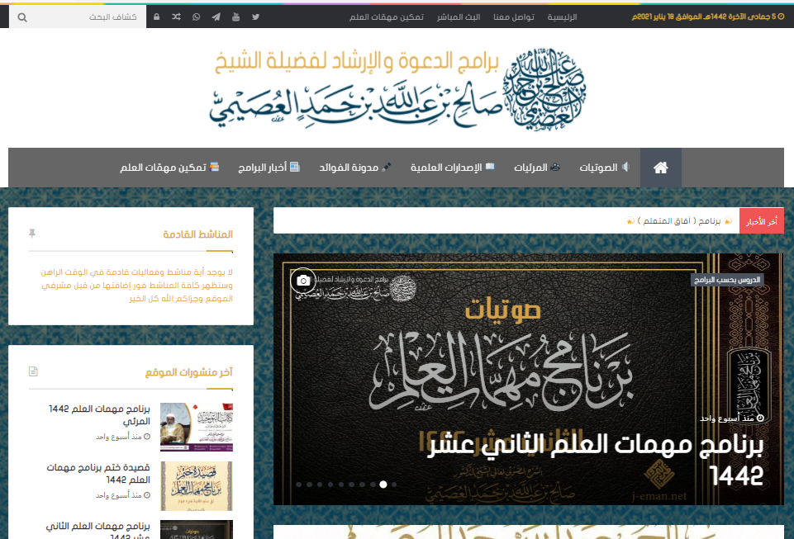Image resolution: width=794 pixels, height=539 pixels.
Task: Open slide title برنامج مهمات العلم الثاني عشر 1442
Action: (596, 460)
